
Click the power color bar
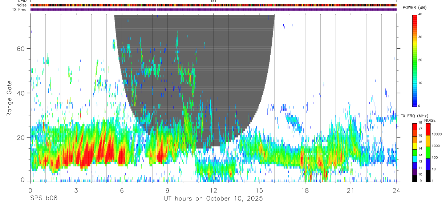(x=415, y=61)
